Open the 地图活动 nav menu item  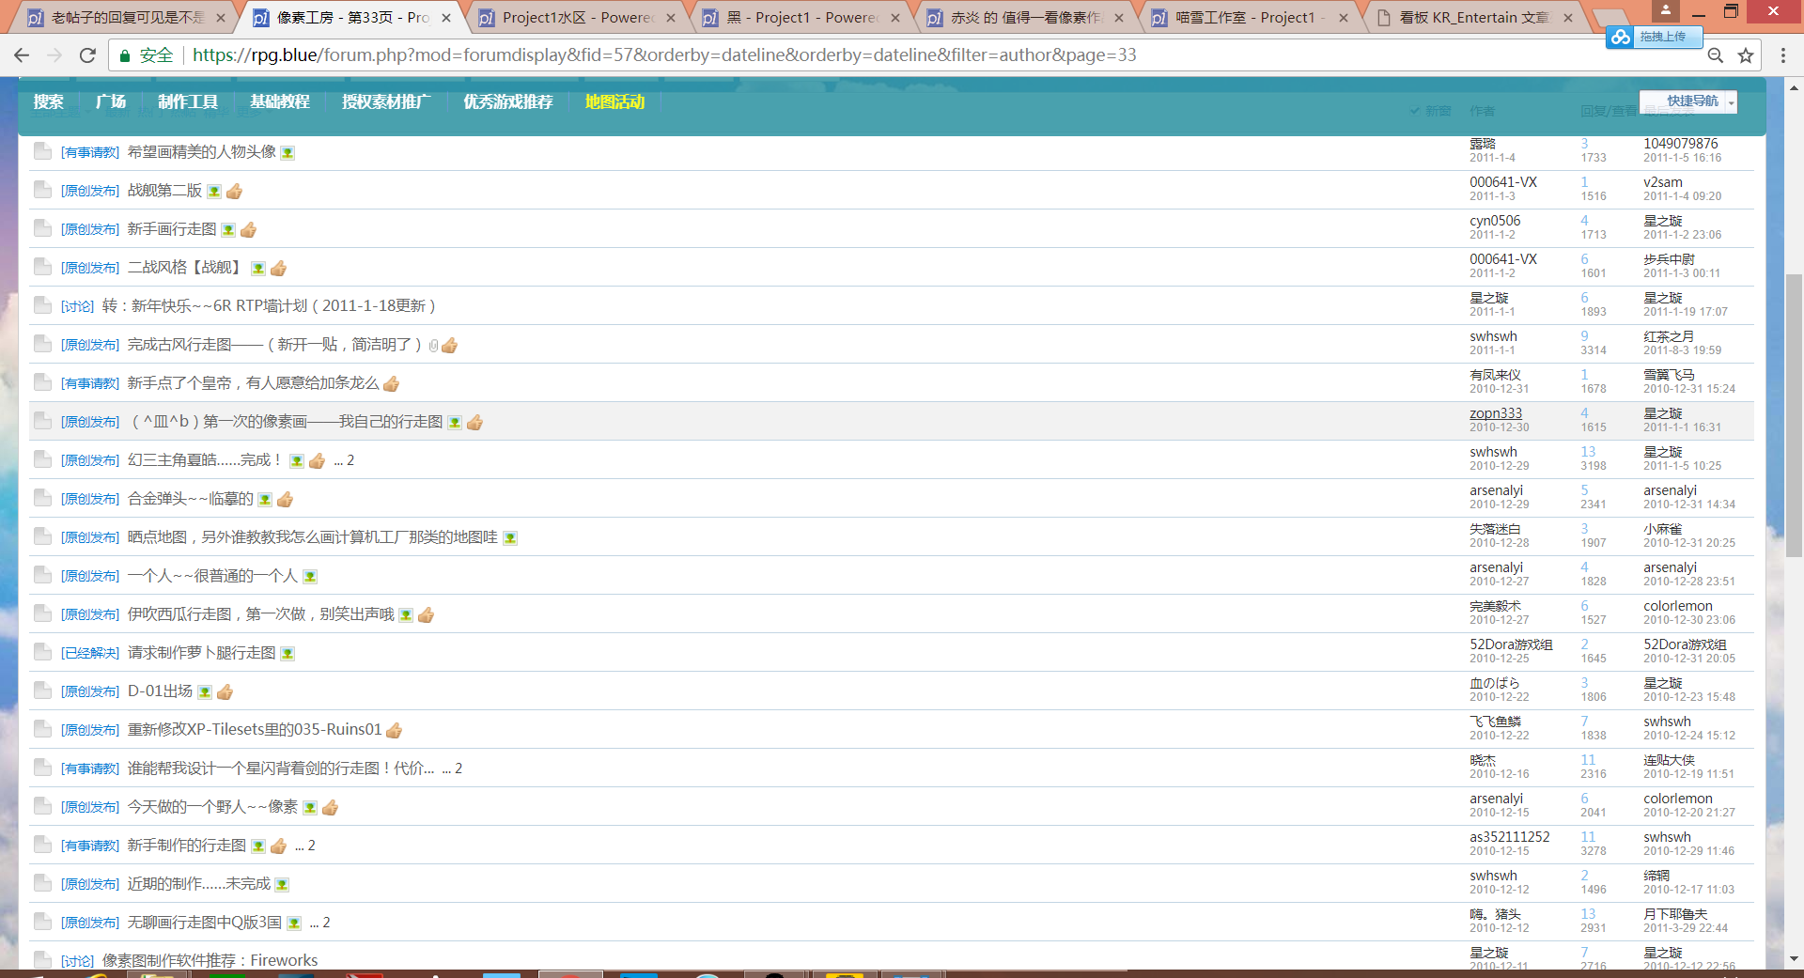[x=614, y=101]
